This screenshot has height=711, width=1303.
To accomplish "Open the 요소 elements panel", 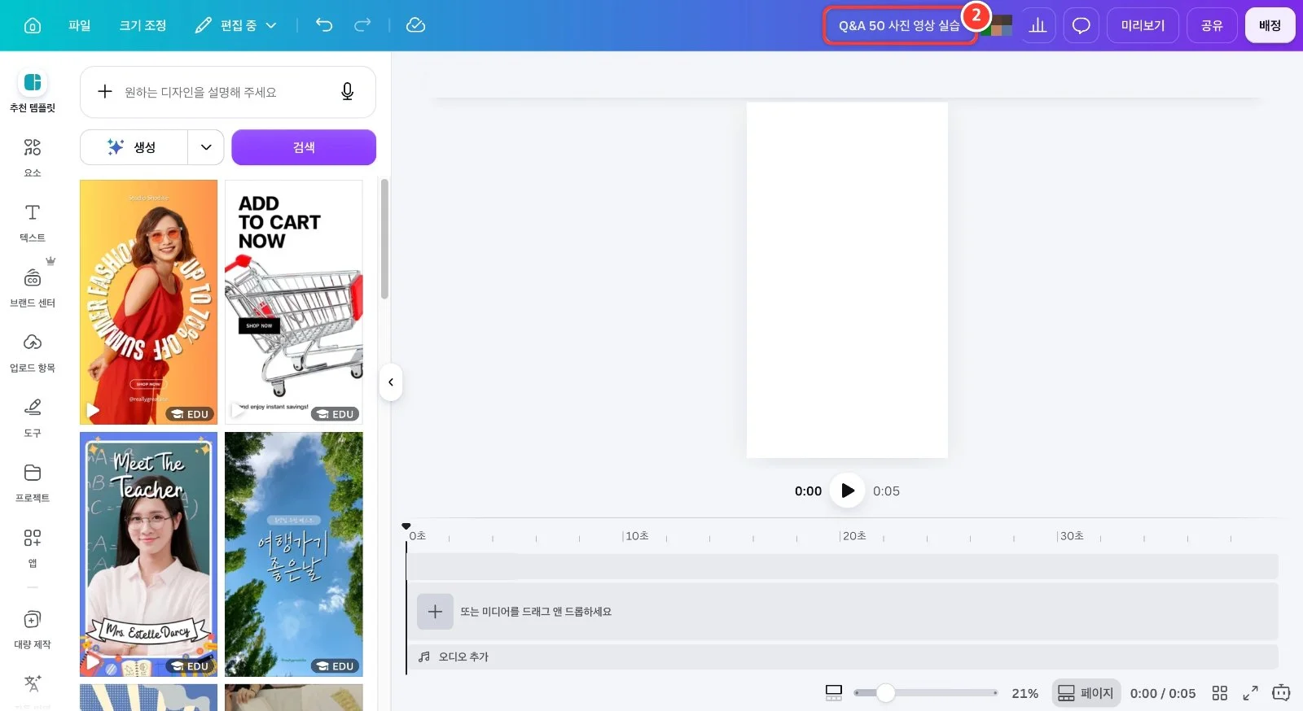I will 33,157.
